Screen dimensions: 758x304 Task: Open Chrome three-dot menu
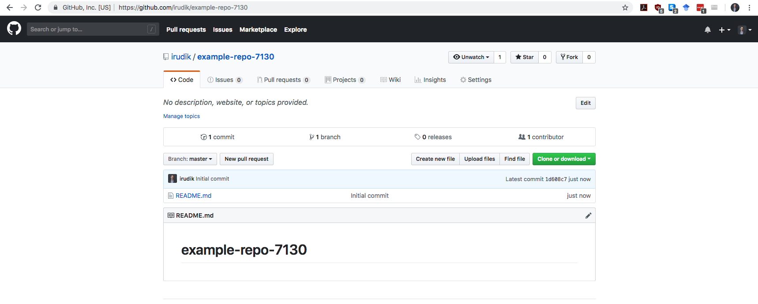point(749,7)
